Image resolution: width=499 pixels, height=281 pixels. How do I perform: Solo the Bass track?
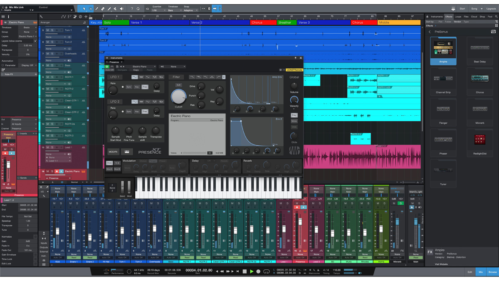[52, 65]
